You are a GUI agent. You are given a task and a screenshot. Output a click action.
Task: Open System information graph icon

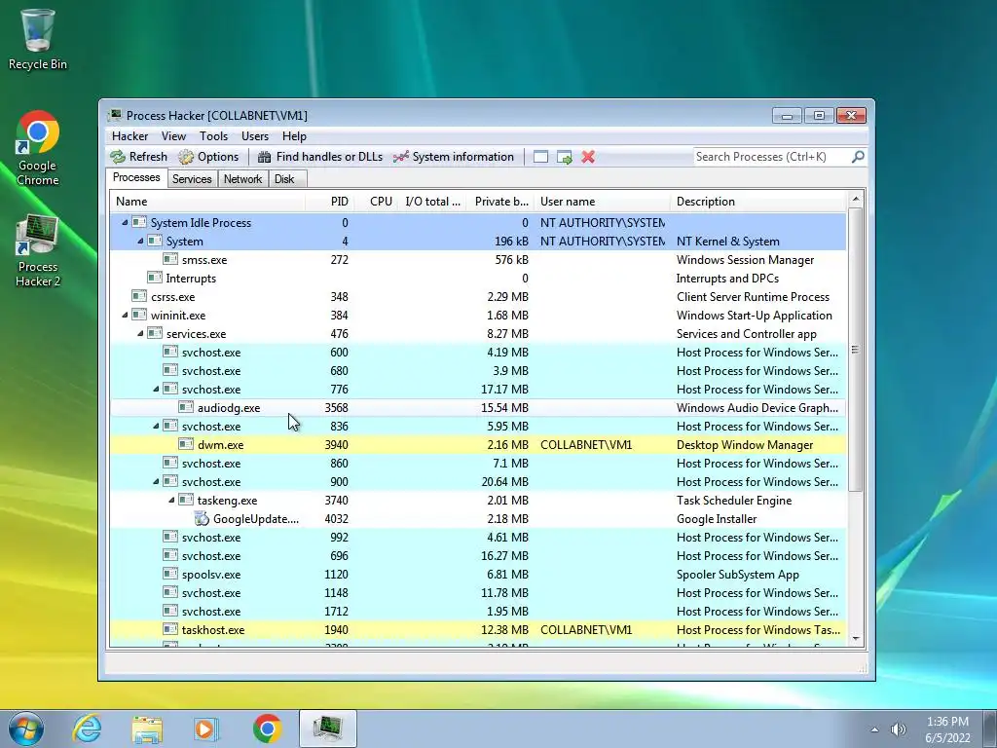[x=400, y=157]
